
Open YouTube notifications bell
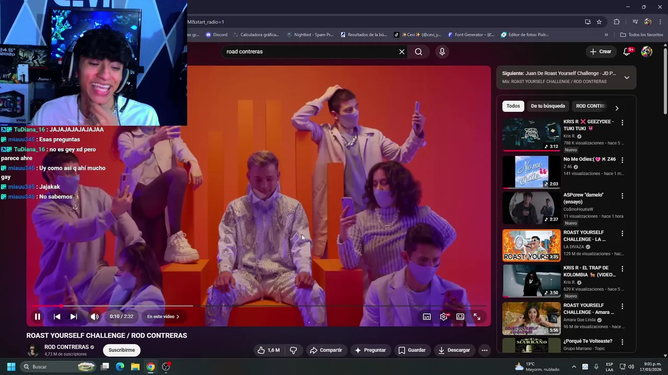[627, 52]
